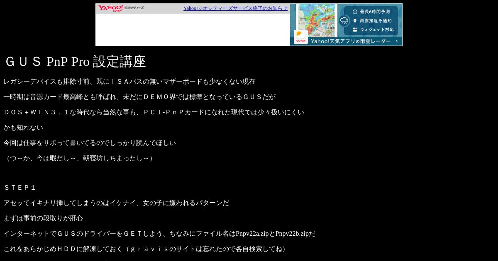Click the line starting 今回は仕事をサボって
Screen dimensions: 498x261
(90, 143)
